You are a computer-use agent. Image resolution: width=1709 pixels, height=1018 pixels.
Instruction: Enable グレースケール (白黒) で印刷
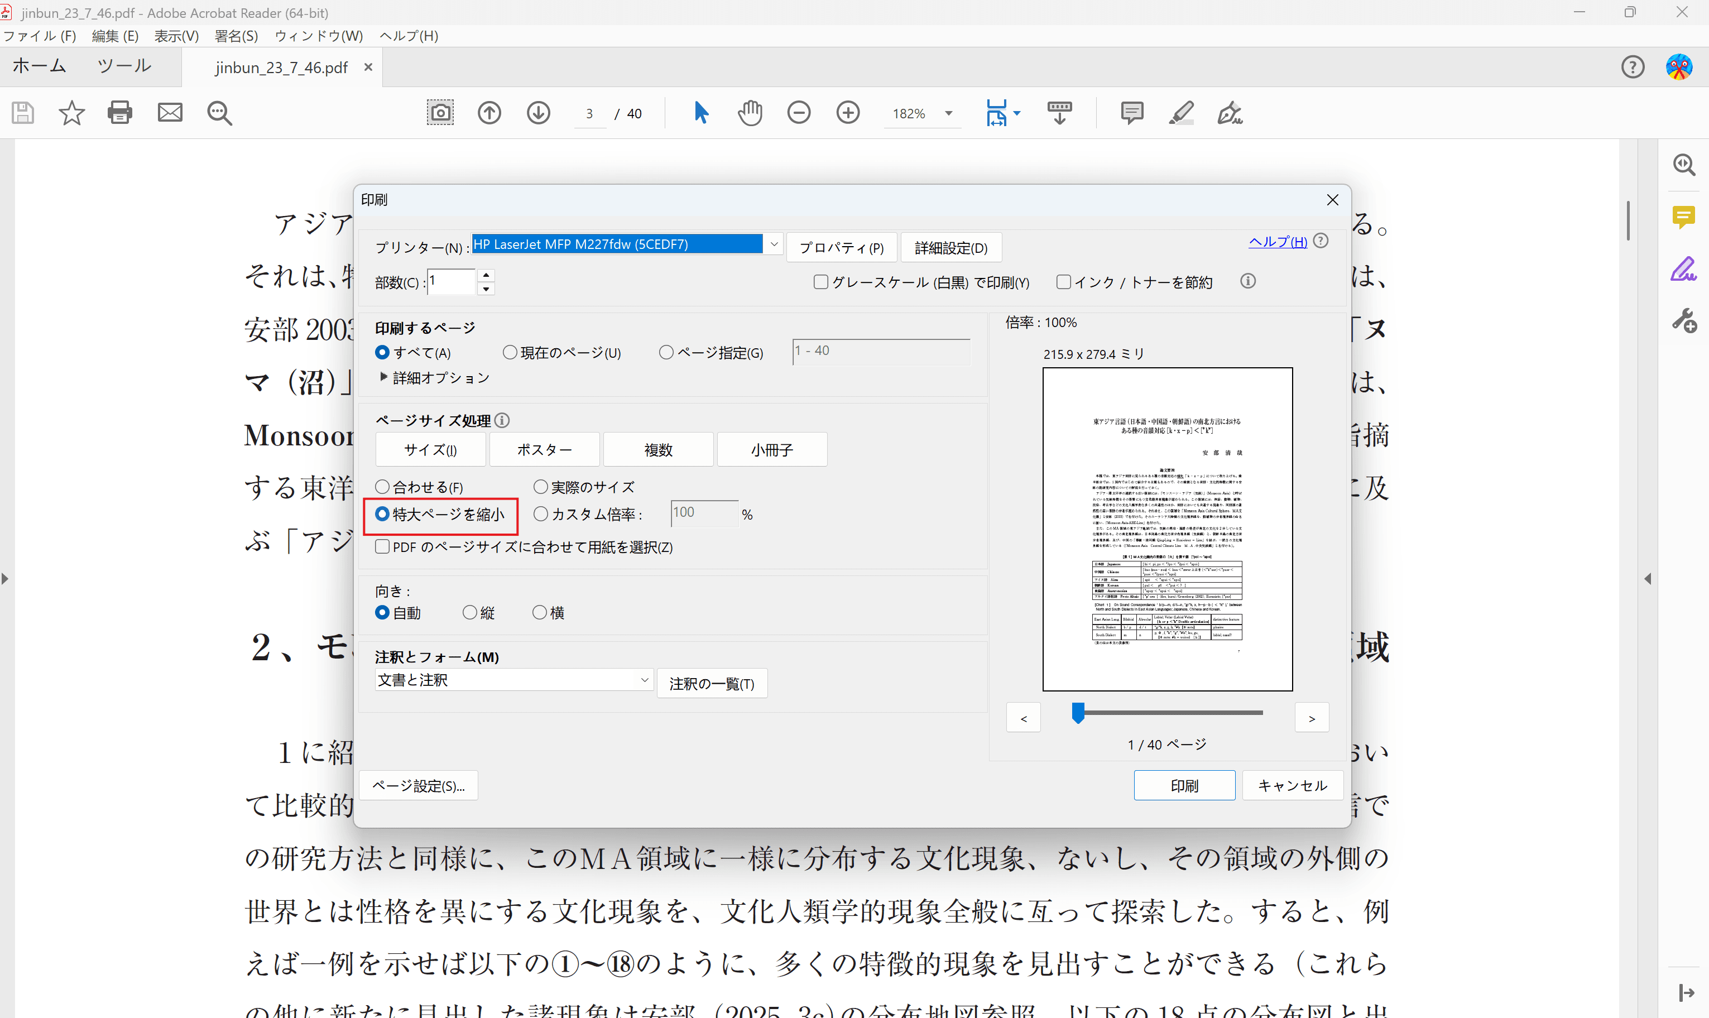(820, 281)
